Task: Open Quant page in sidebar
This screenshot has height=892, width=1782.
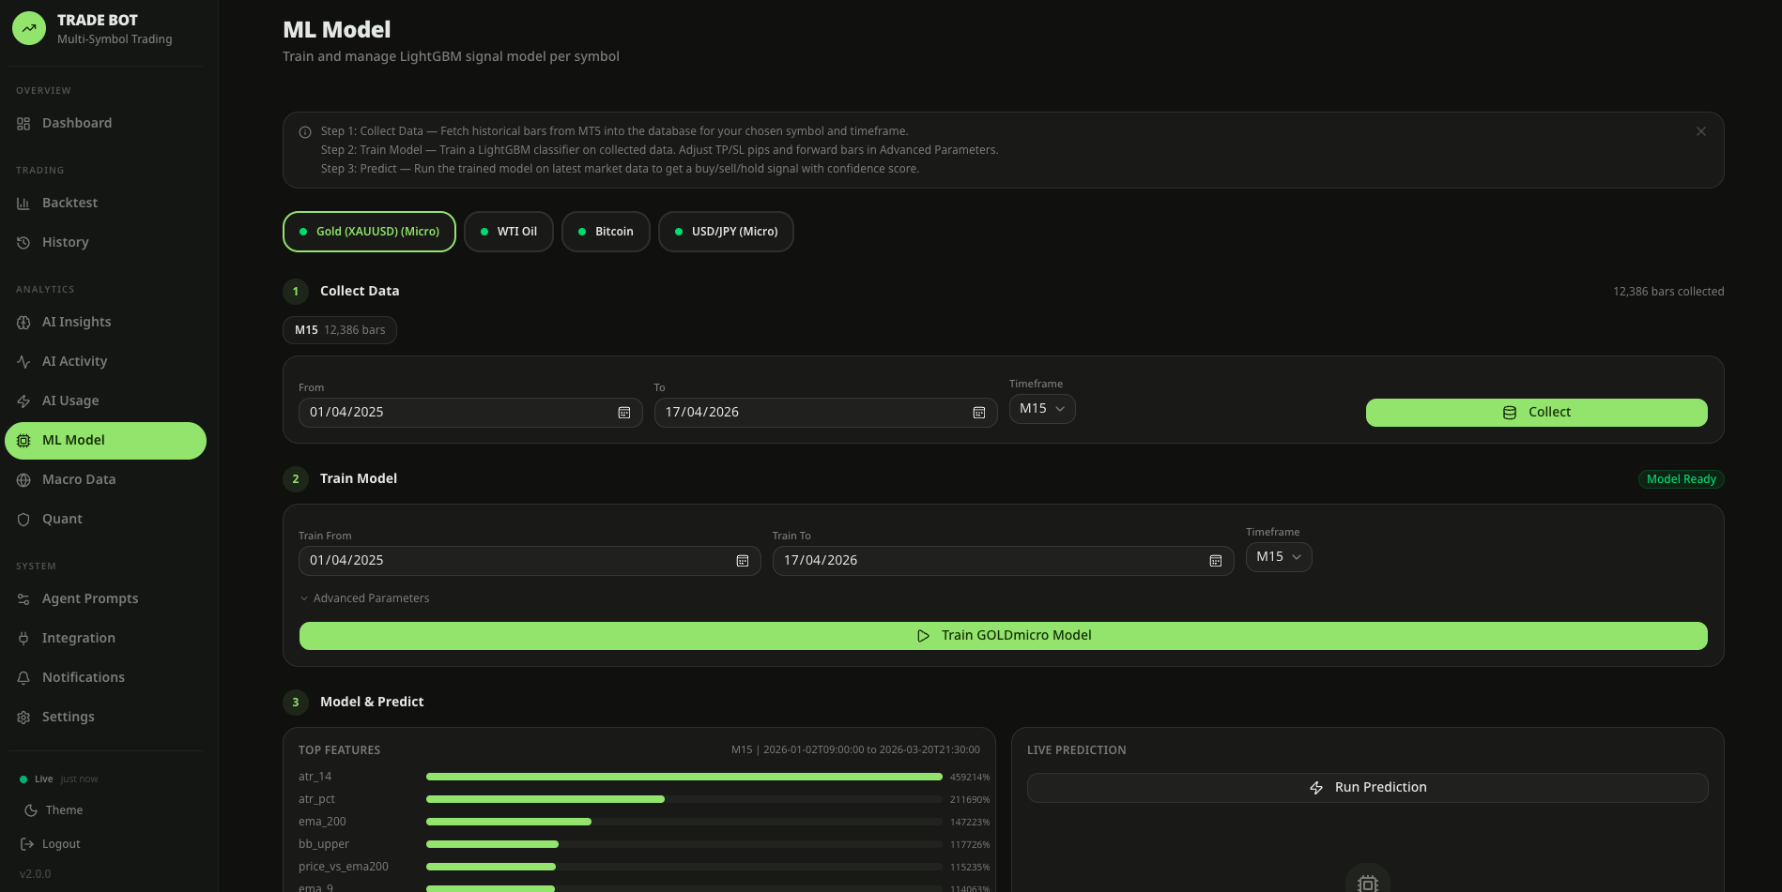Action: [x=105, y=520]
